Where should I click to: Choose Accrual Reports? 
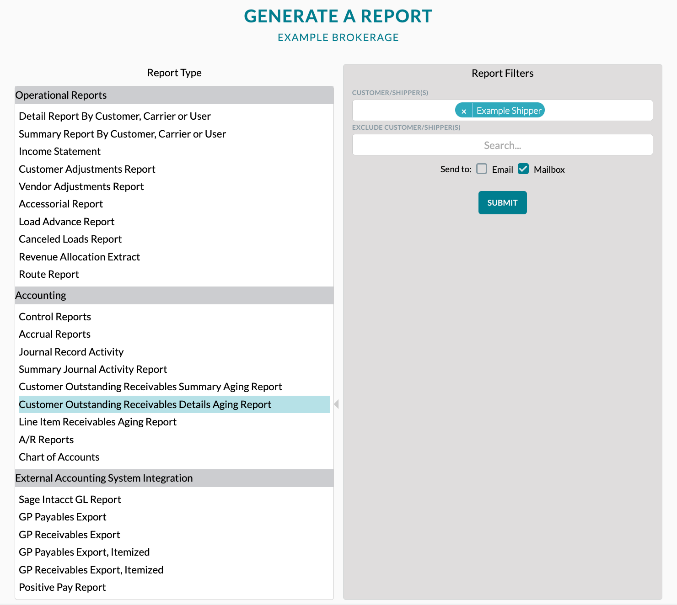(55, 334)
